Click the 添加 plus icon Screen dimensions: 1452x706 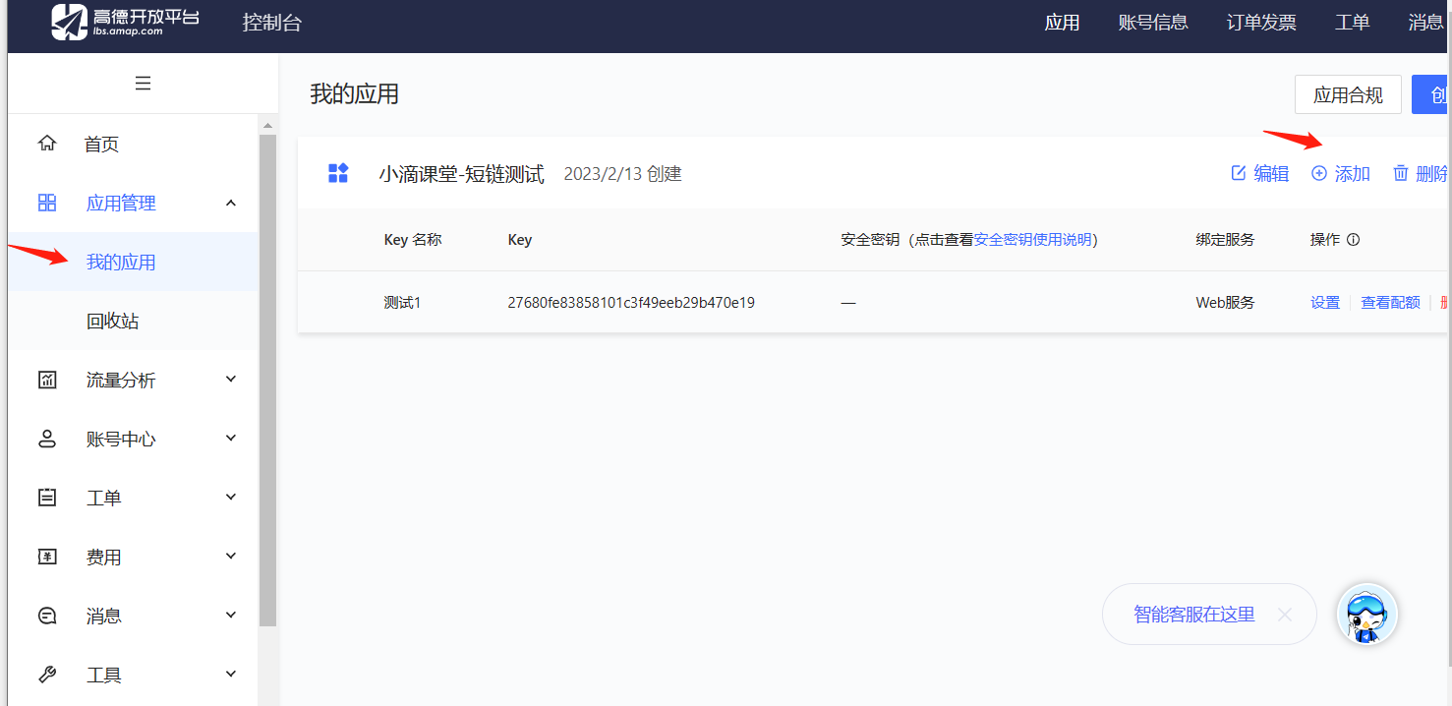click(x=1320, y=172)
